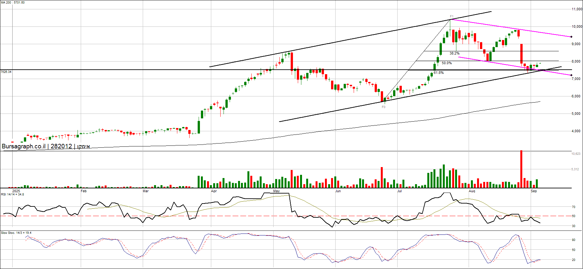Click the RSI 70 level axis label
Viewport: 583px width, 269px height.
[x=574, y=207]
